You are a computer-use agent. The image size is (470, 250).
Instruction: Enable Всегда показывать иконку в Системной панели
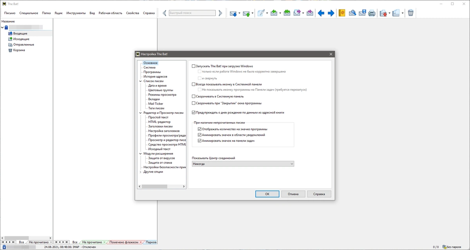point(193,84)
